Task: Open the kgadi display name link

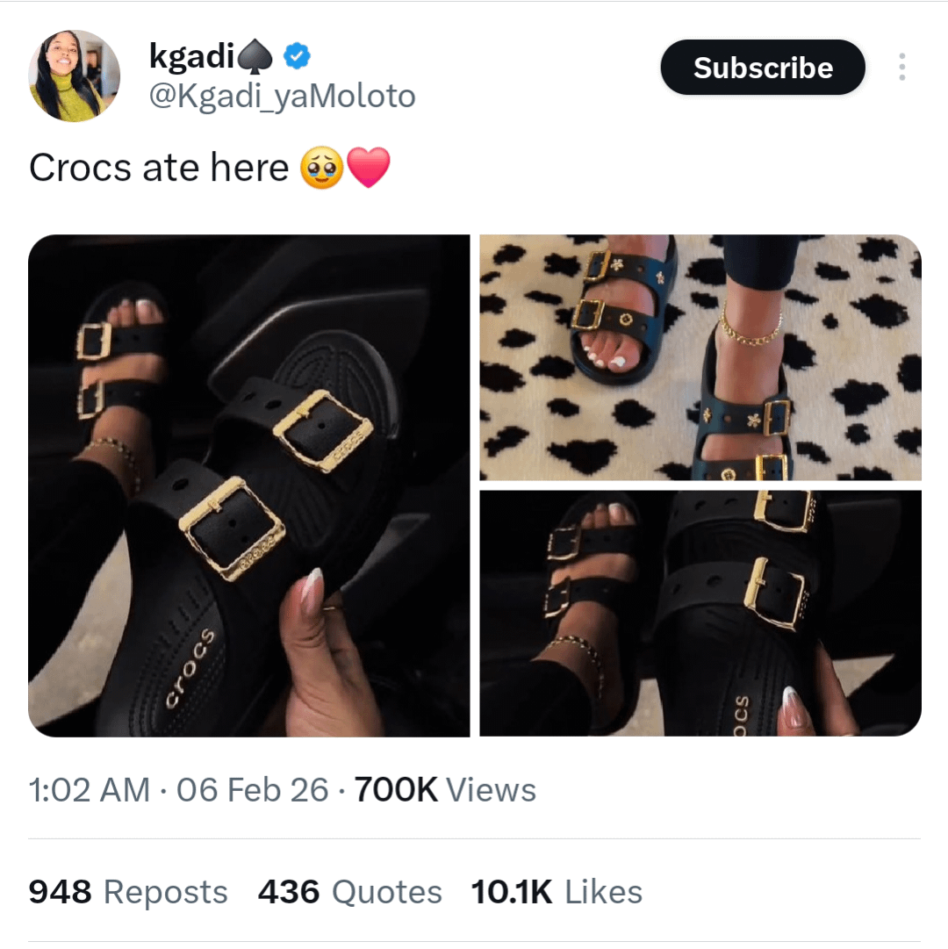Action: pos(192,57)
